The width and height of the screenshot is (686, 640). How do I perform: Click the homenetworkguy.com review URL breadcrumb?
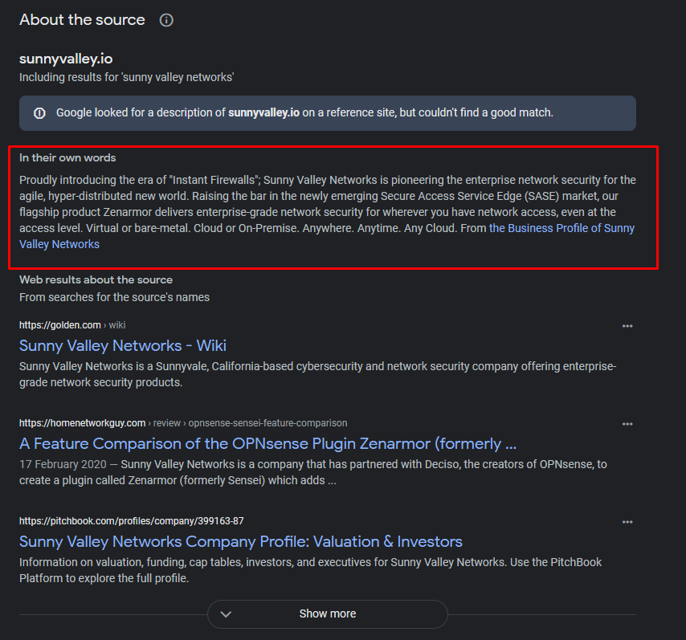coord(183,423)
